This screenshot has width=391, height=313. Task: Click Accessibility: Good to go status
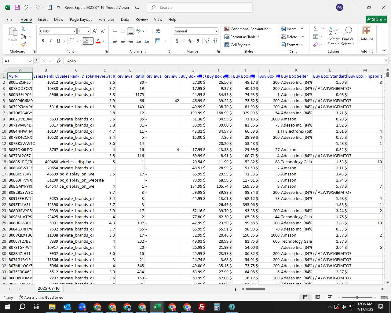(41, 297)
